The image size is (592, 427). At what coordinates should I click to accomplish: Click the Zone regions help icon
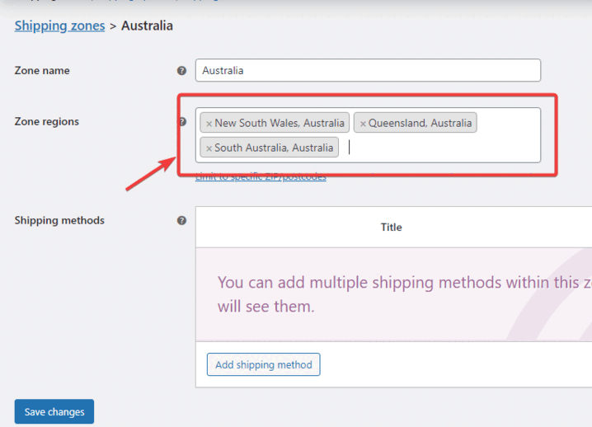click(182, 121)
